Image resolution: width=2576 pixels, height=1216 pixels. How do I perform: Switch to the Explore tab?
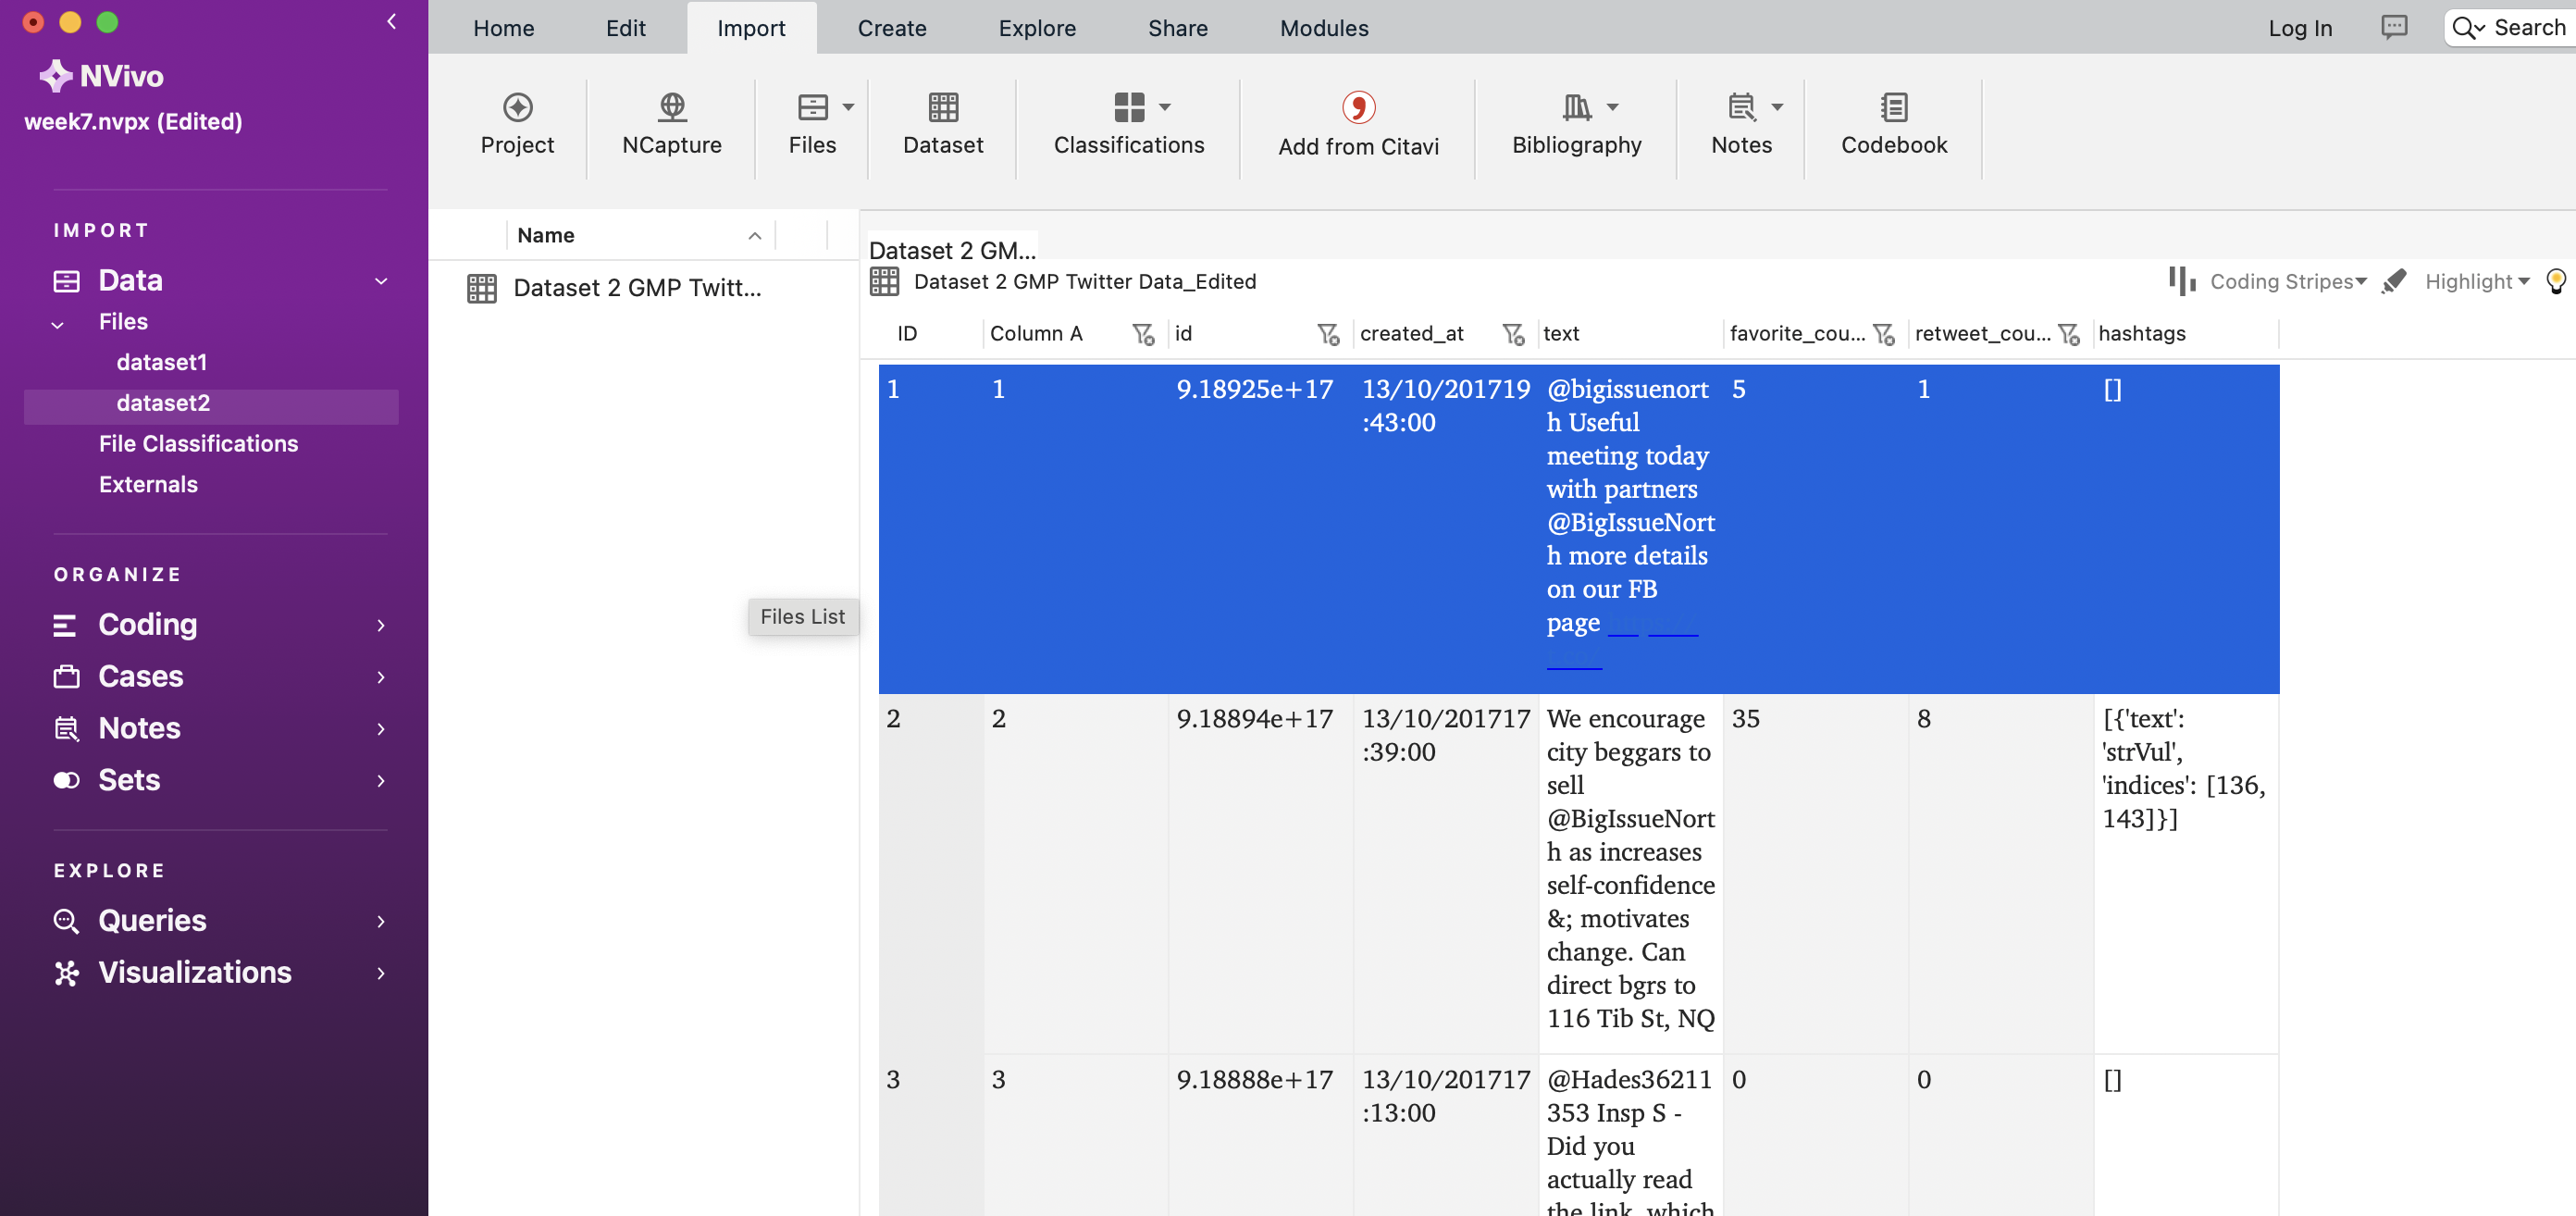(x=1036, y=28)
